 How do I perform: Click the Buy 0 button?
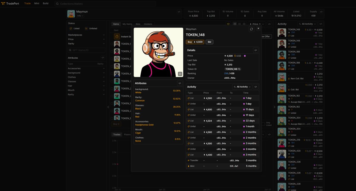click(117, 124)
